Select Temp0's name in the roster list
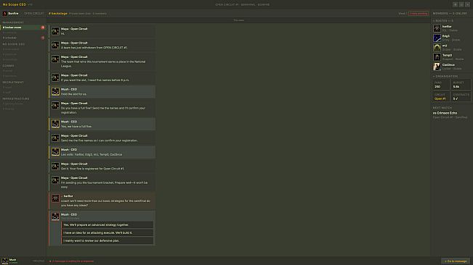The width and height of the screenshot is (473, 265). (x=447, y=55)
